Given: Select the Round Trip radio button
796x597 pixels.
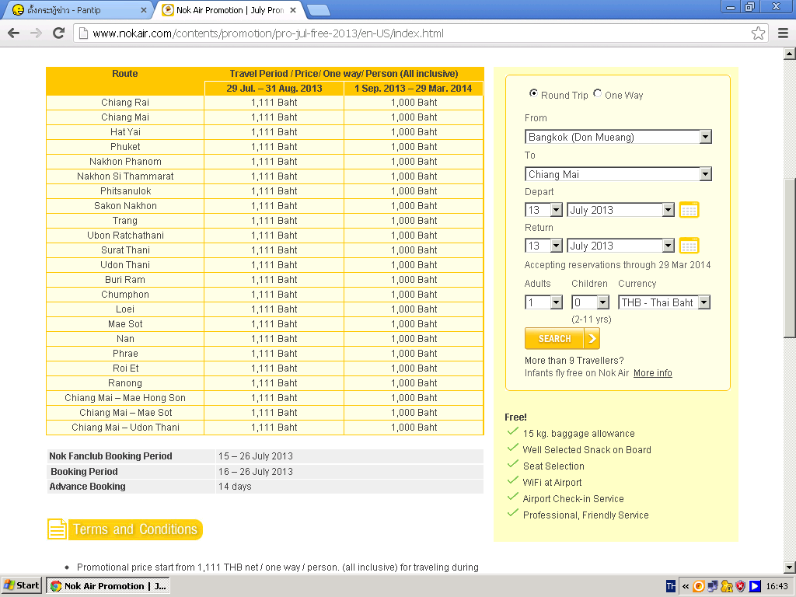Looking at the screenshot, I should 533,93.
